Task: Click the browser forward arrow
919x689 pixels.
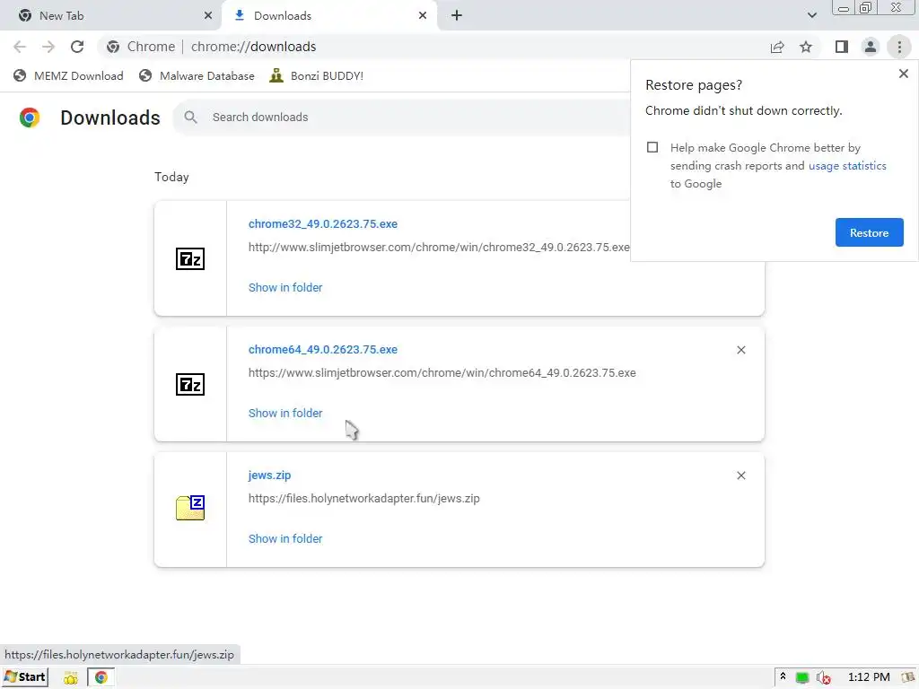Action: tap(48, 47)
